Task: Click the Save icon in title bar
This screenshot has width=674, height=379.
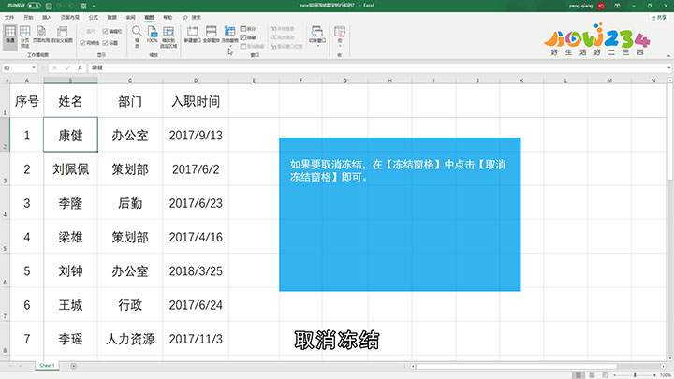Action: coord(49,6)
